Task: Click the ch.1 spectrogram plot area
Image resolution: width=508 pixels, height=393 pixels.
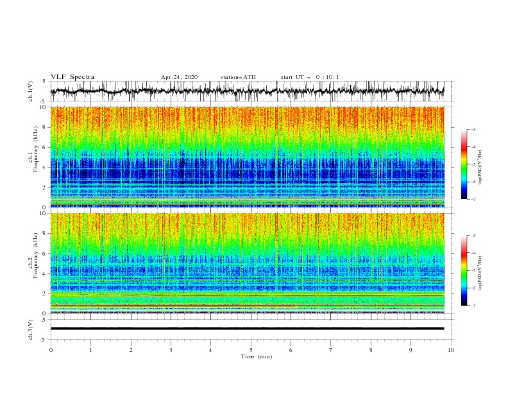Action: click(x=248, y=157)
